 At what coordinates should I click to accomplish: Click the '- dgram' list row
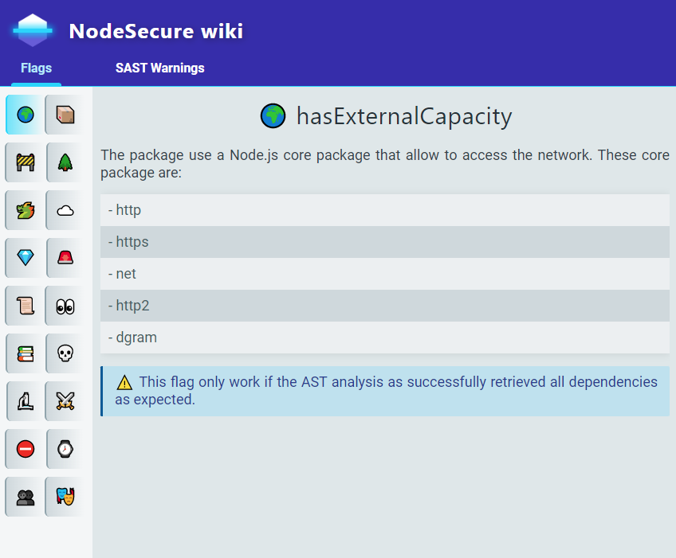coord(385,338)
